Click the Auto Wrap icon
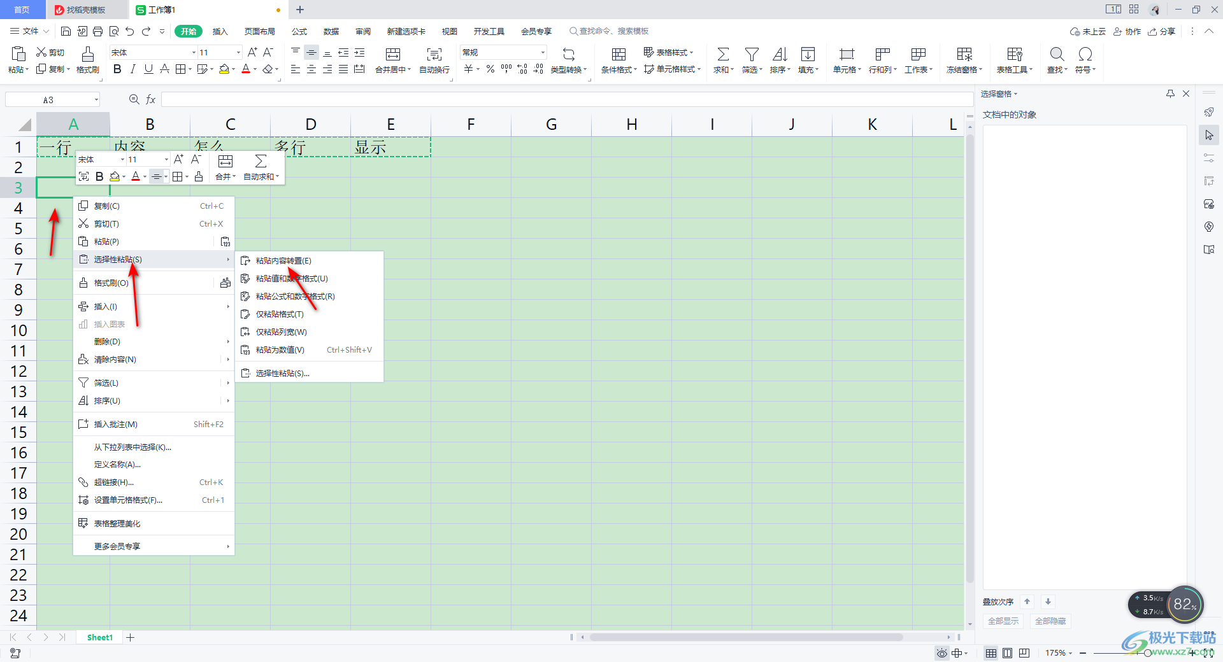 434,54
